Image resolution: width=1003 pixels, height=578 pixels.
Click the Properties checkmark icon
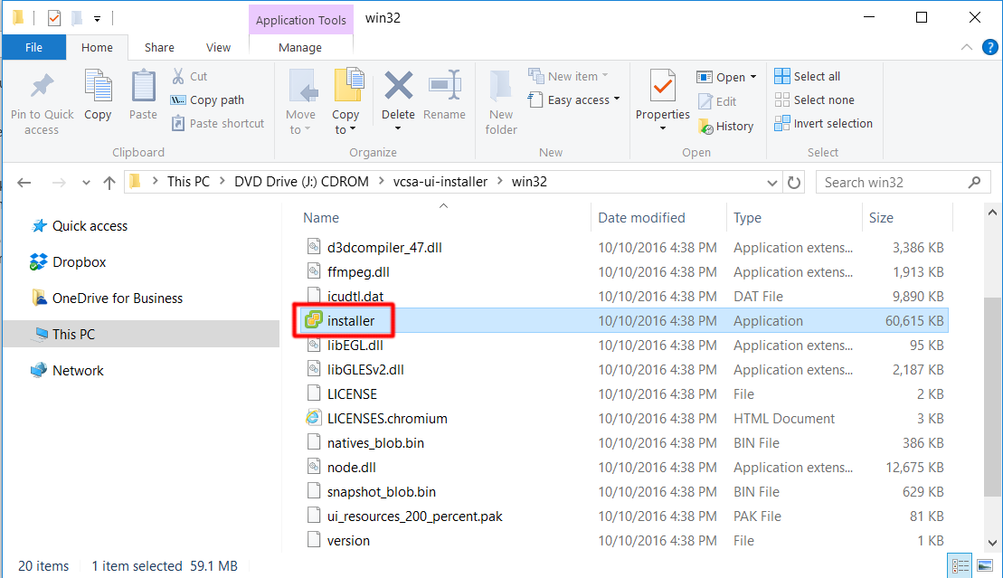pos(663,86)
